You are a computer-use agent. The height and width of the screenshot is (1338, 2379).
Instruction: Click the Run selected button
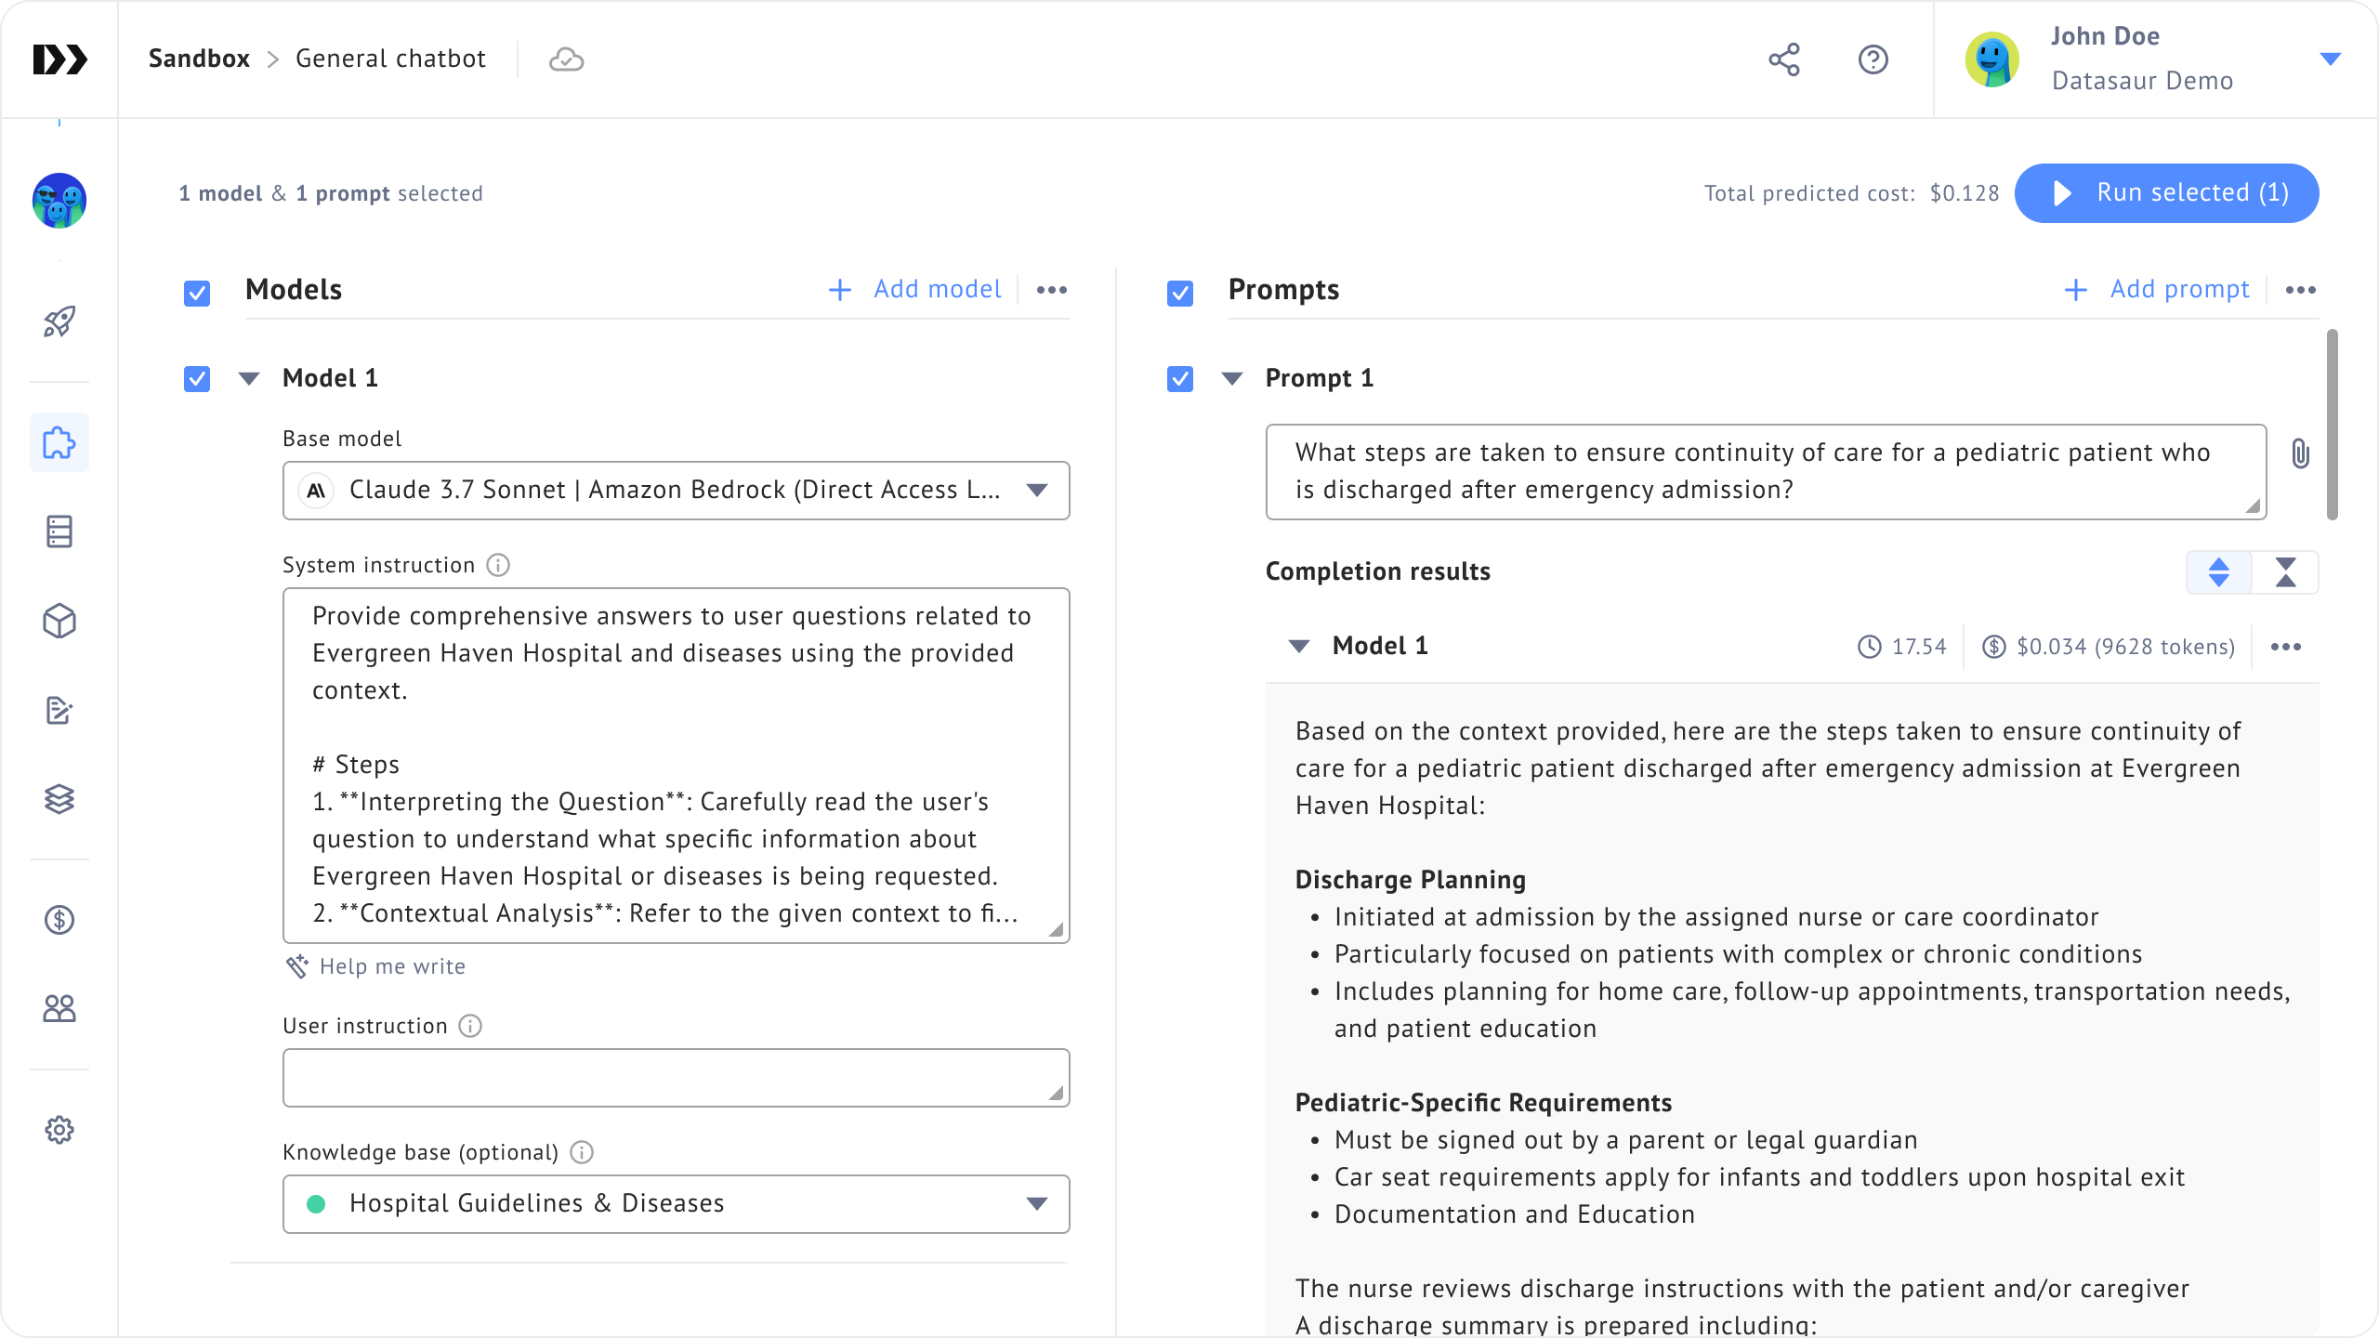[x=2166, y=193]
